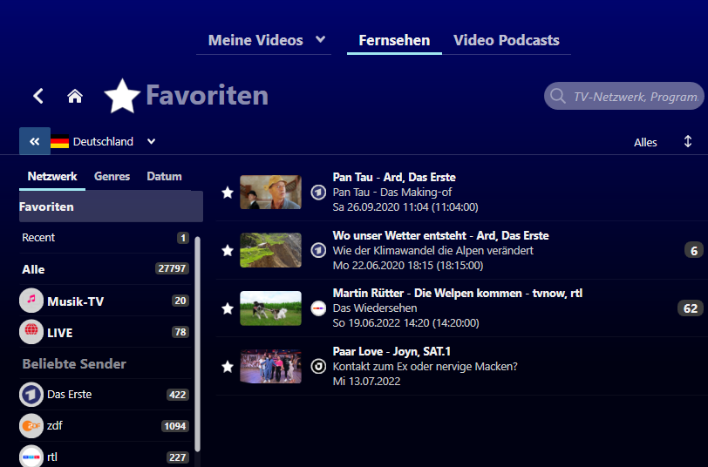Image resolution: width=708 pixels, height=467 pixels.
Task: Click the zdf channel logo
Action: point(31,425)
